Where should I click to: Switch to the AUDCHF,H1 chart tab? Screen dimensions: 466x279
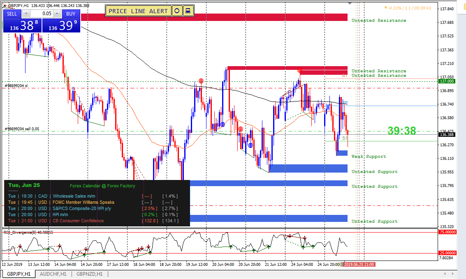(53, 274)
